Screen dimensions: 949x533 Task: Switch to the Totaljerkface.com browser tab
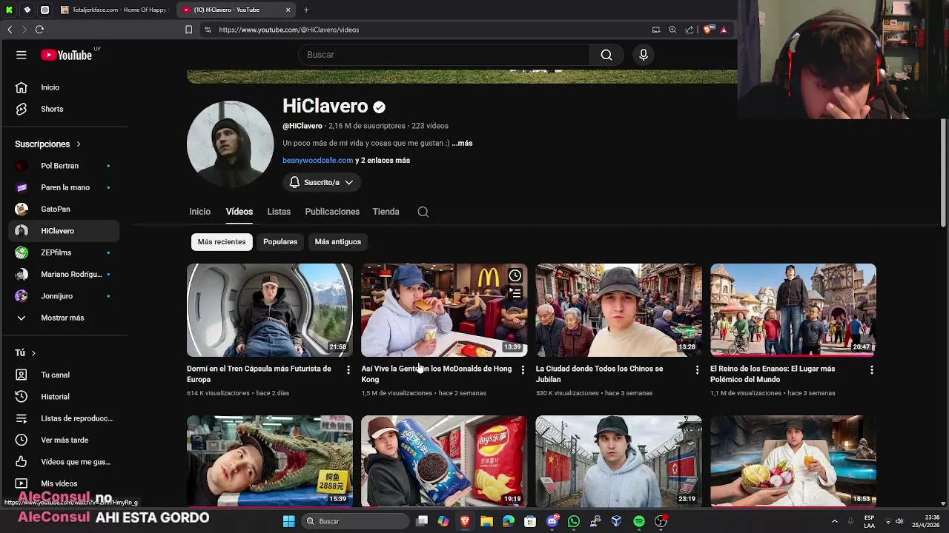coord(114,10)
